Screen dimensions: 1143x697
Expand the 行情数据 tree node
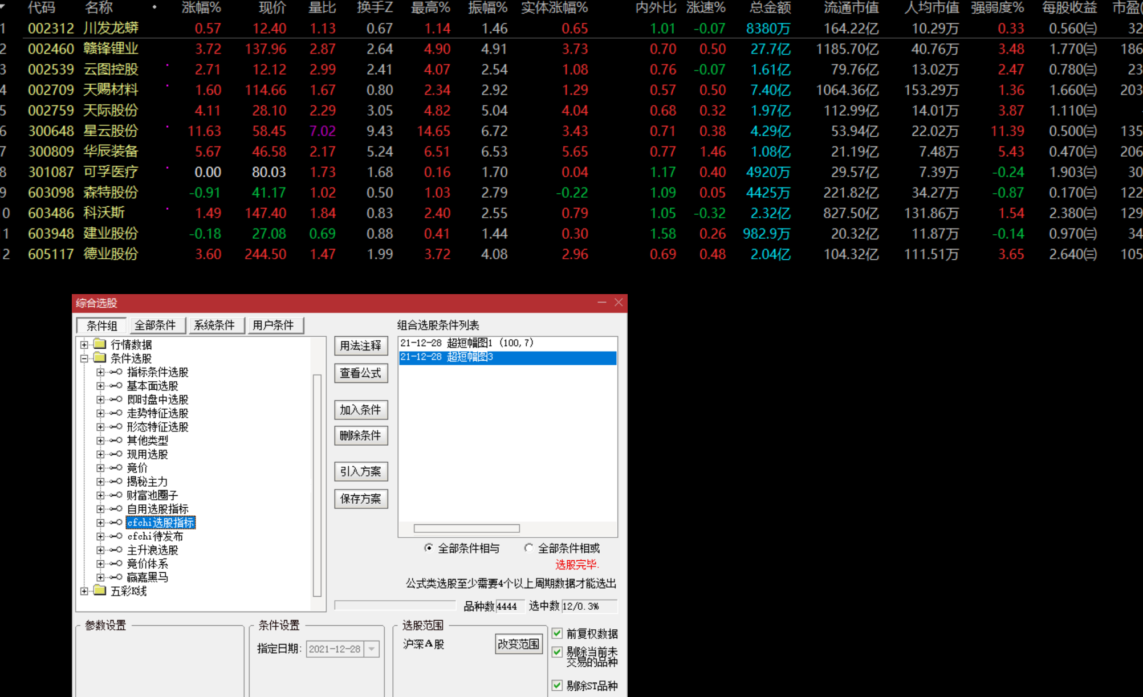pyautogui.click(x=84, y=344)
